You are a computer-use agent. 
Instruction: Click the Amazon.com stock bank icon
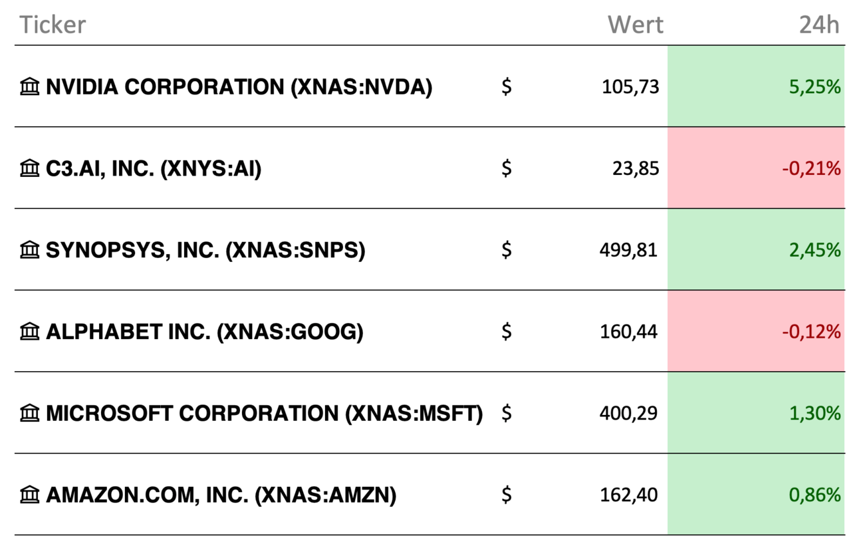[30, 495]
